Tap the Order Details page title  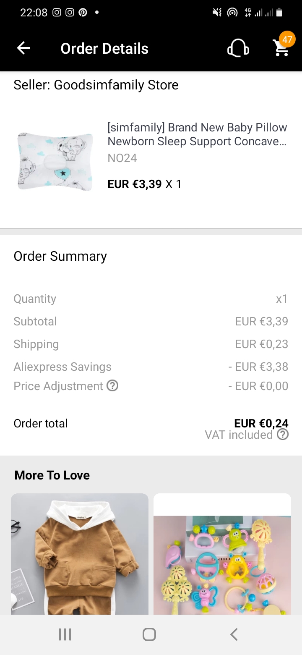point(104,49)
